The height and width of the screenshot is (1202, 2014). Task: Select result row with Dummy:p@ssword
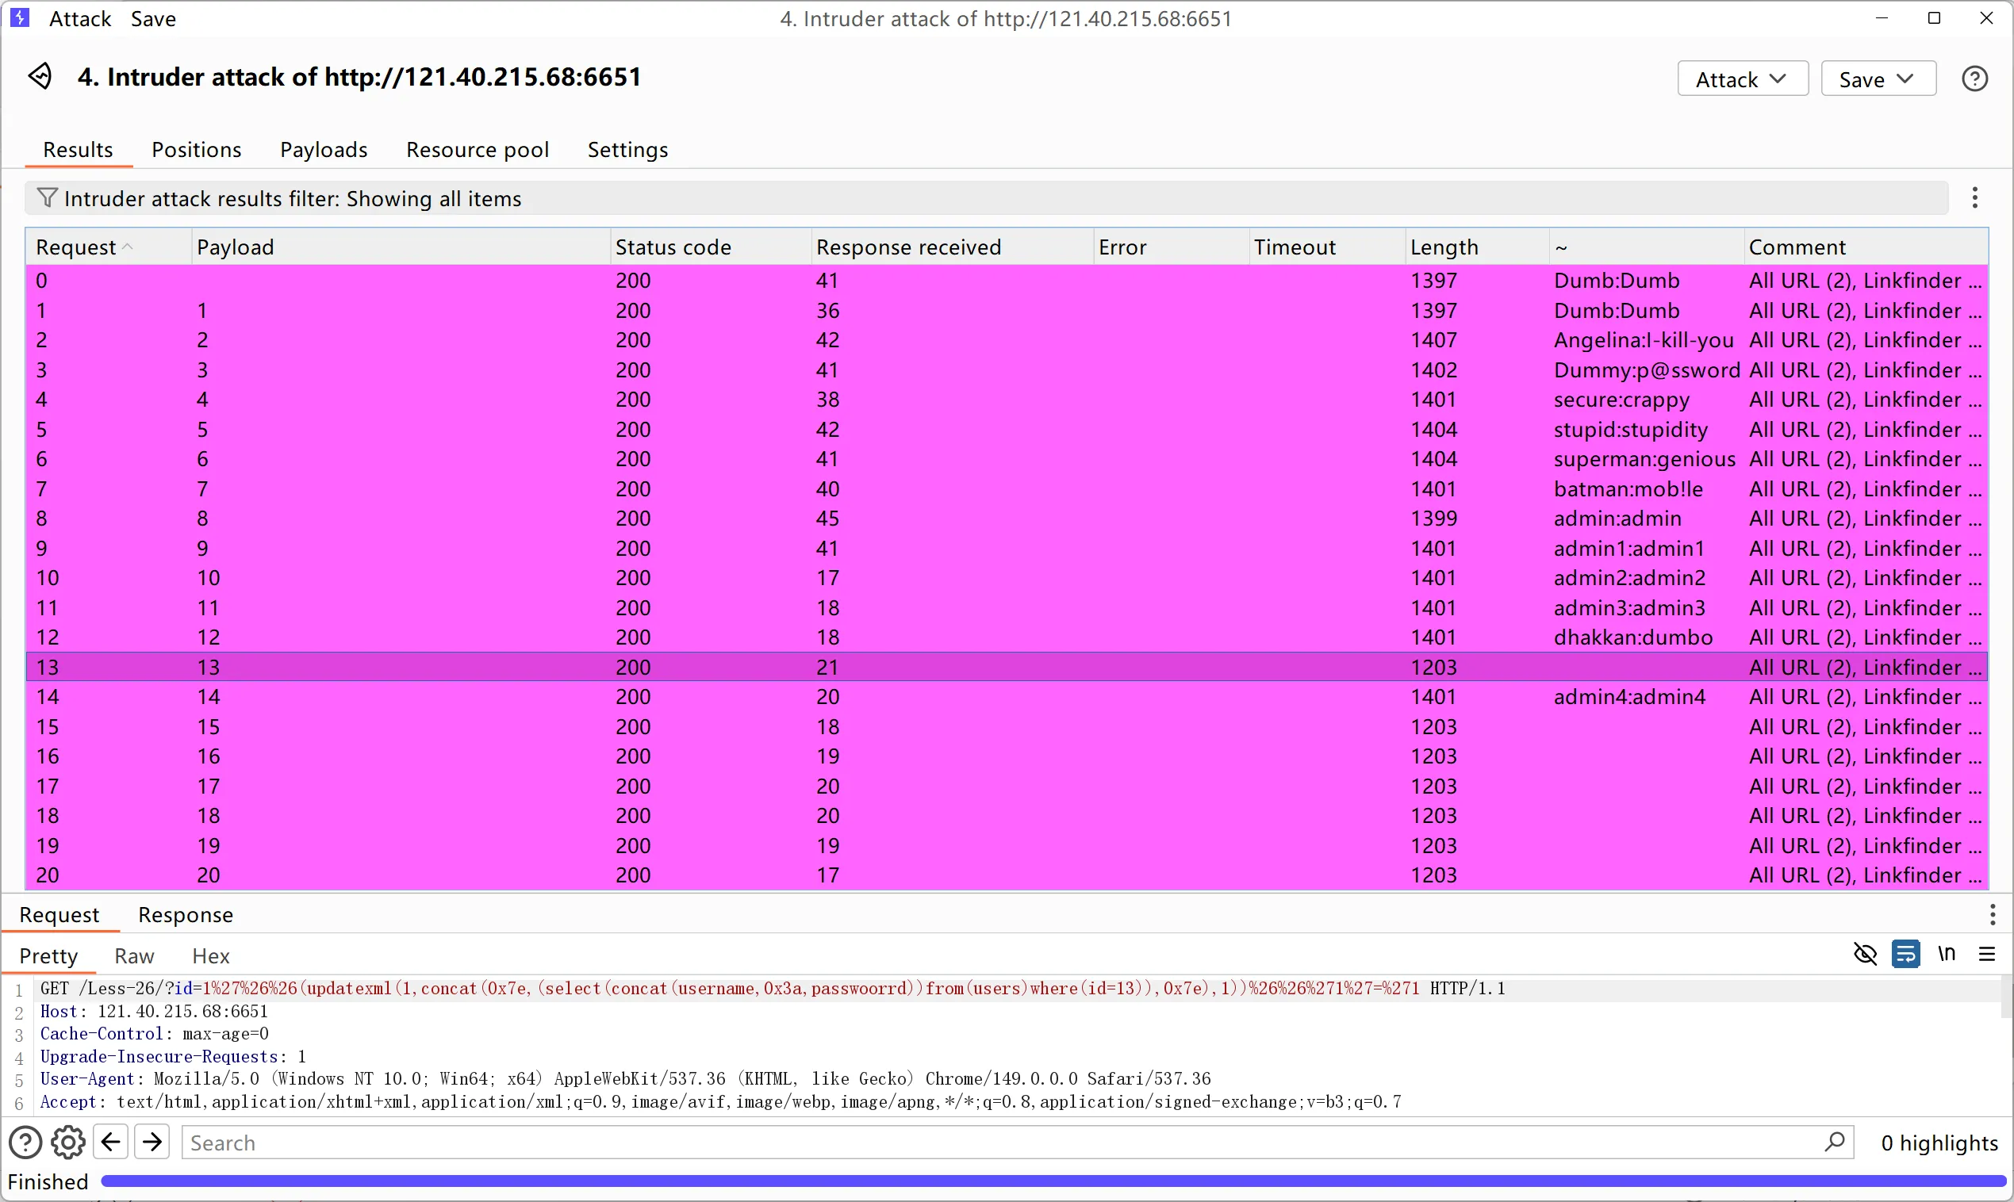point(1007,370)
